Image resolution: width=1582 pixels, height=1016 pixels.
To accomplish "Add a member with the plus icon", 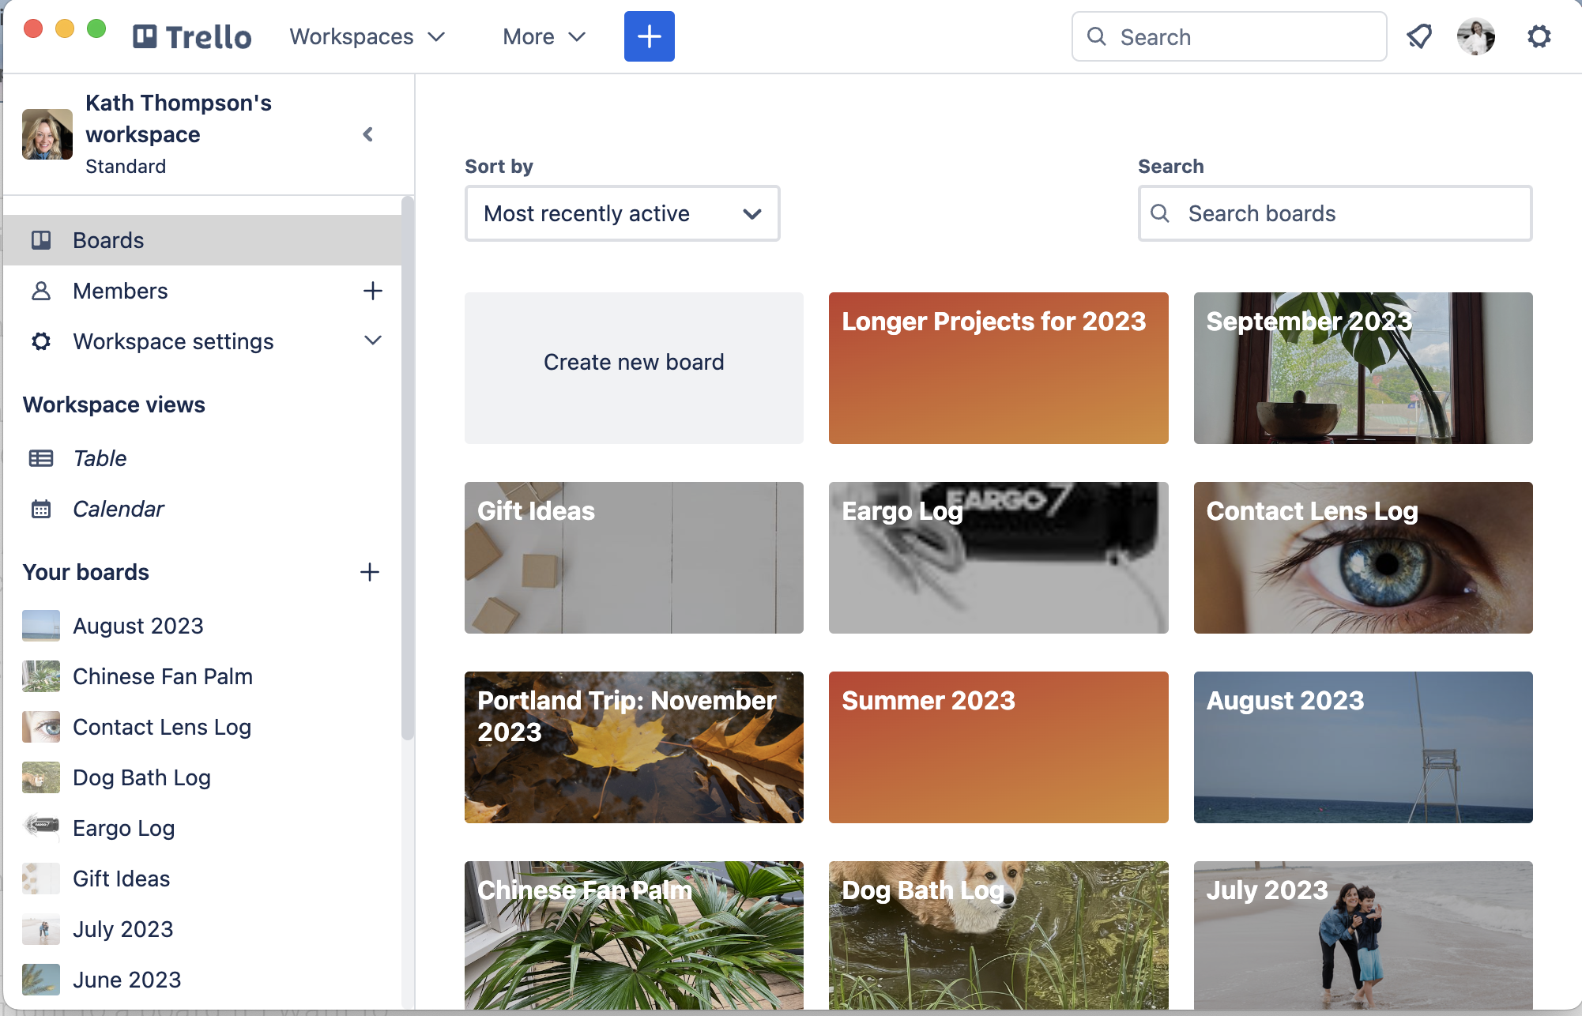I will tap(372, 291).
